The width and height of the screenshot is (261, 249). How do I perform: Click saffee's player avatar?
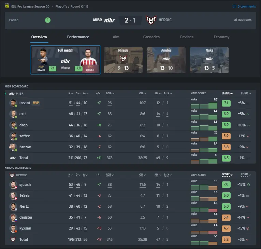tap(13, 136)
